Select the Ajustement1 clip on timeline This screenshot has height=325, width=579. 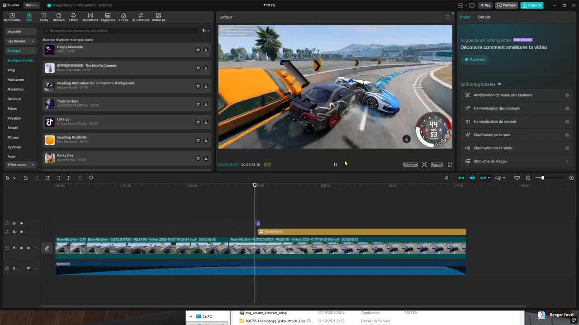pyautogui.click(x=361, y=232)
